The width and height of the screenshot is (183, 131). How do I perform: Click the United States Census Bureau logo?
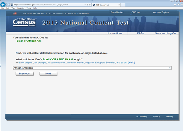(25, 22)
